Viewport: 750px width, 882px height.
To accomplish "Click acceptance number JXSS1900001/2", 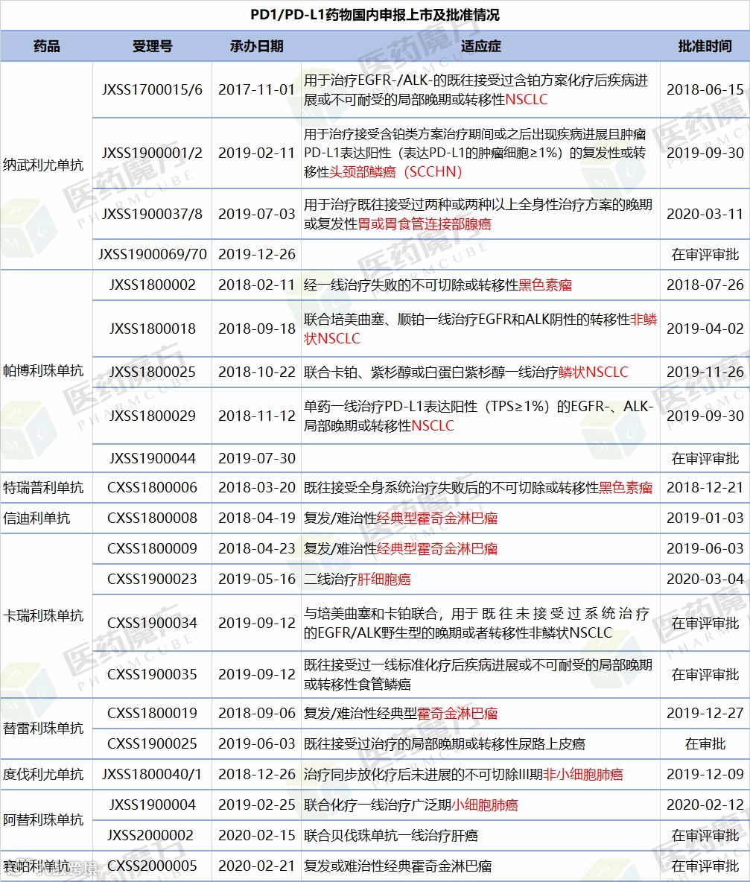I will [152, 153].
